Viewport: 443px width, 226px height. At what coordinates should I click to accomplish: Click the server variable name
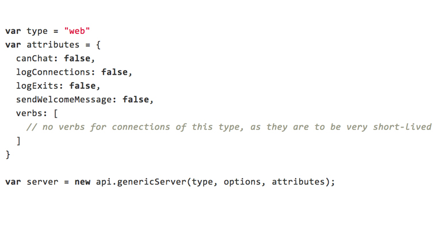coord(43,182)
